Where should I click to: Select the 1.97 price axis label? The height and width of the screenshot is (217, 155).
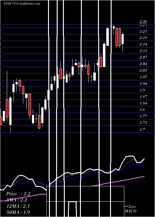(143, 77)
